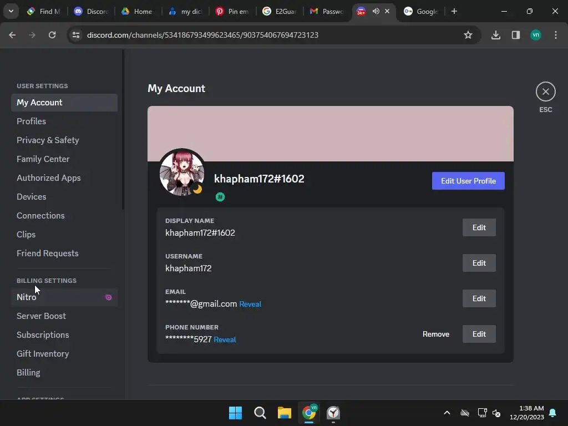Open Connections settings
The image size is (568, 426).
pos(64,216)
